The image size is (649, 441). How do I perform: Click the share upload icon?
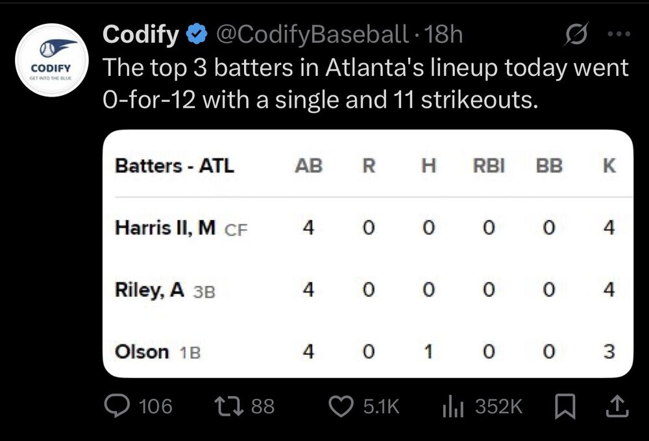[x=617, y=407]
